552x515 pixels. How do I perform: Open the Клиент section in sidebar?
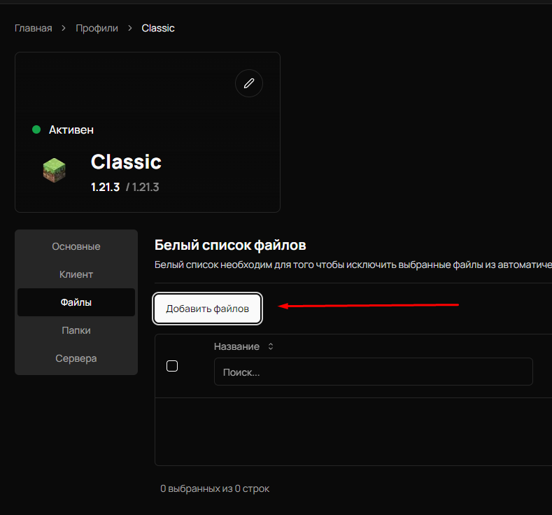pos(76,274)
